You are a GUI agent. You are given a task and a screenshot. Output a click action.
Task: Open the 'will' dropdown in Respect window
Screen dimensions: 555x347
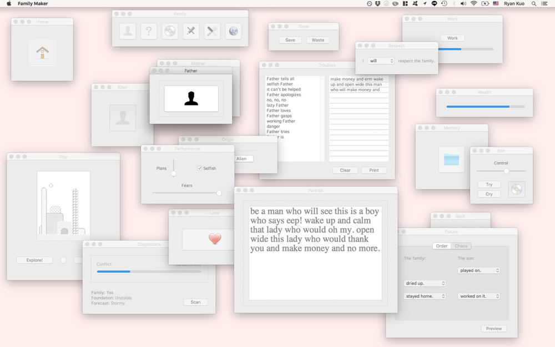point(381,61)
